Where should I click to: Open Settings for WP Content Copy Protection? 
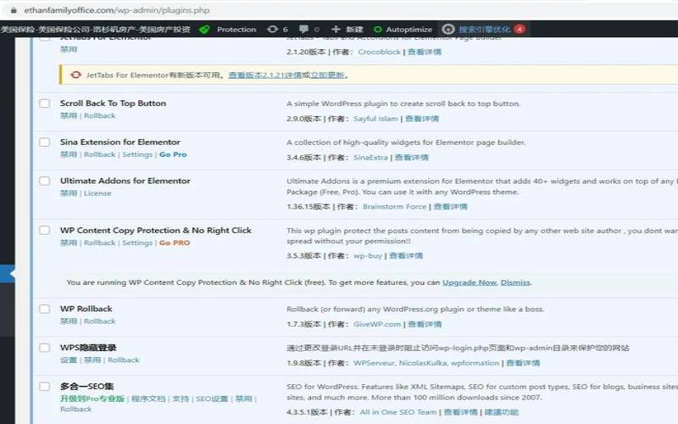[137, 243]
